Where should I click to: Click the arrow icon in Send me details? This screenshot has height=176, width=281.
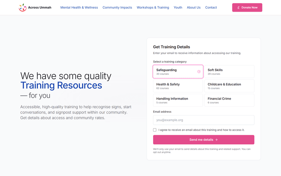tap(216, 140)
